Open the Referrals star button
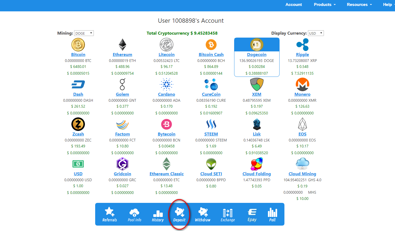 pos(109,215)
